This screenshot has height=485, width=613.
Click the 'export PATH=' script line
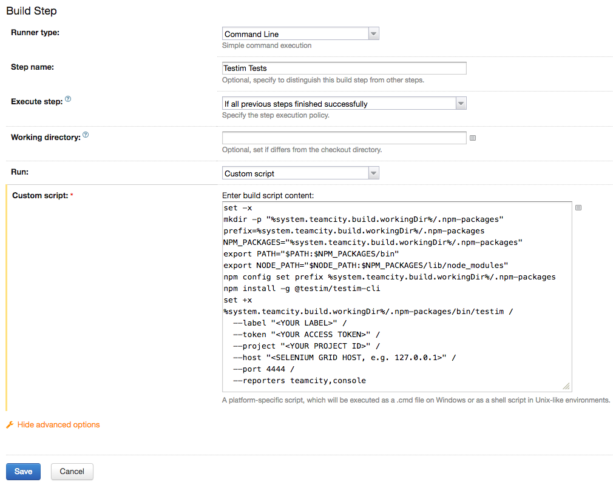pos(311,254)
